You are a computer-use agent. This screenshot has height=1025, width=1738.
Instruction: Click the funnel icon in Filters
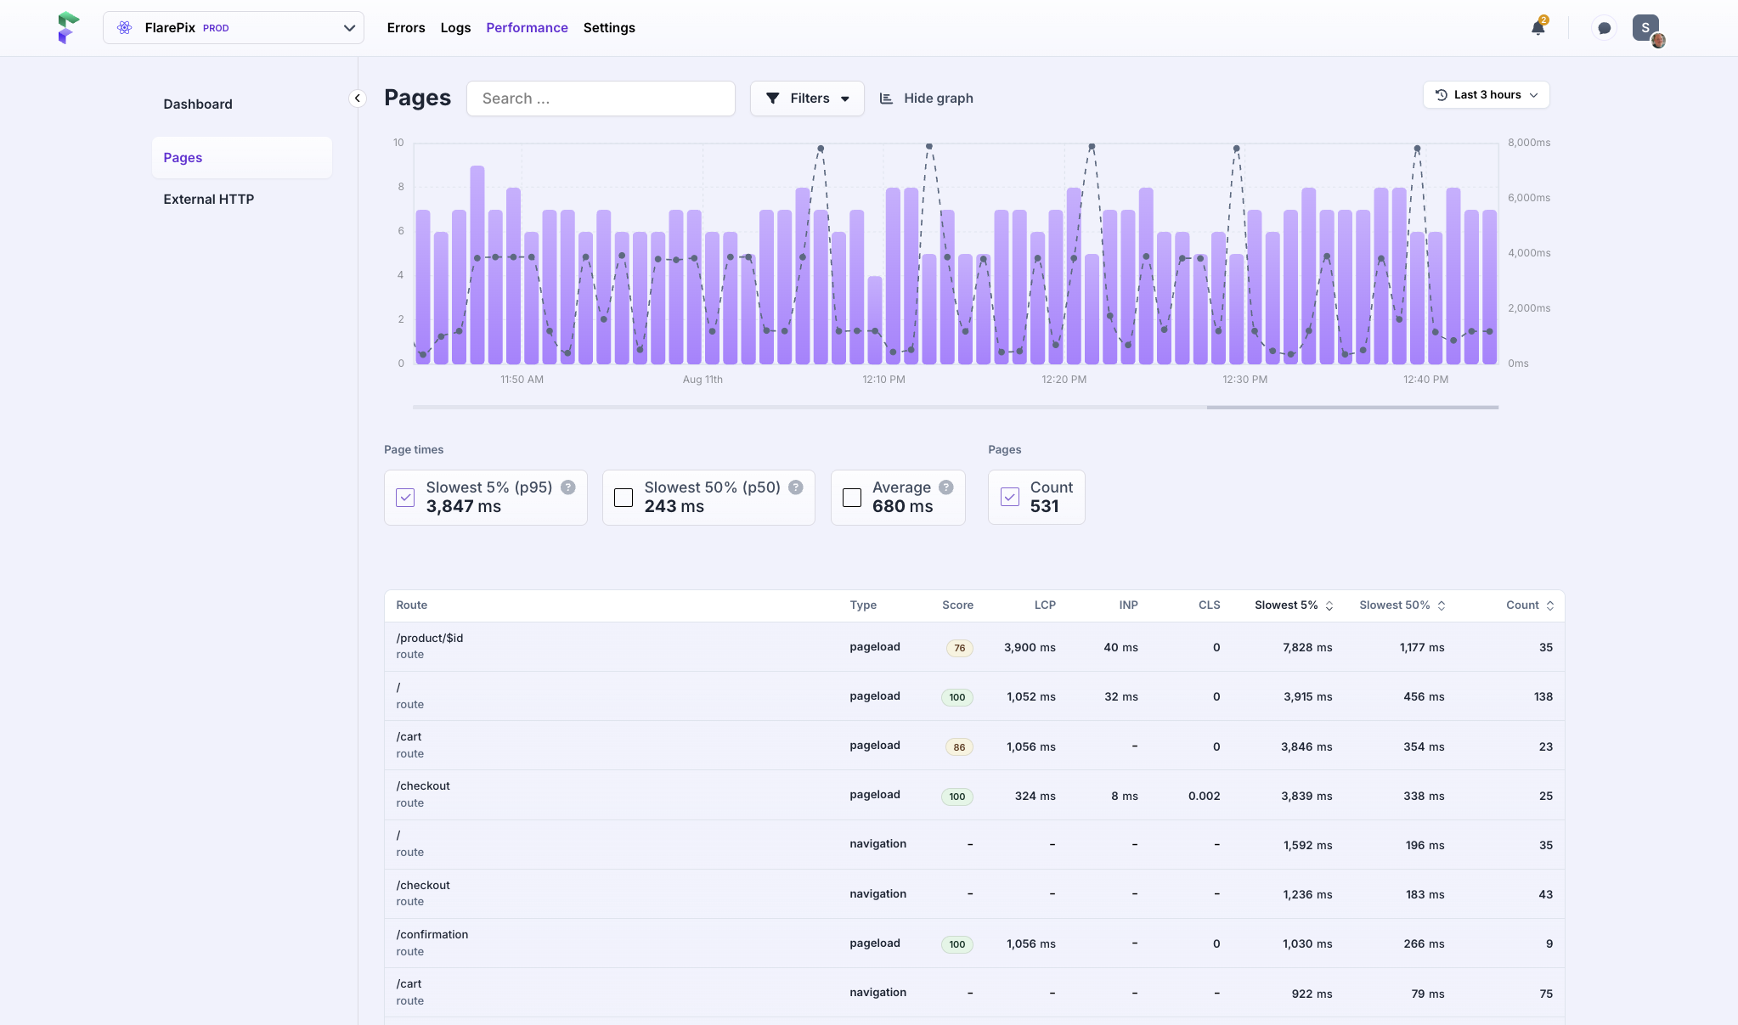773,99
